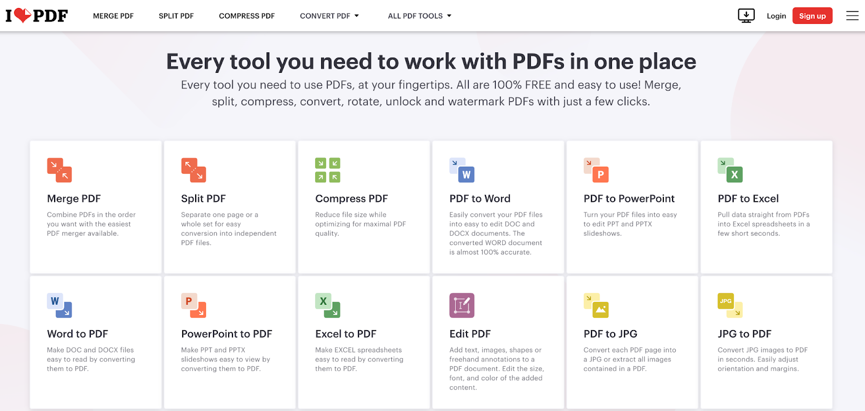Open the Excel to PDF card title

click(346, 334)
